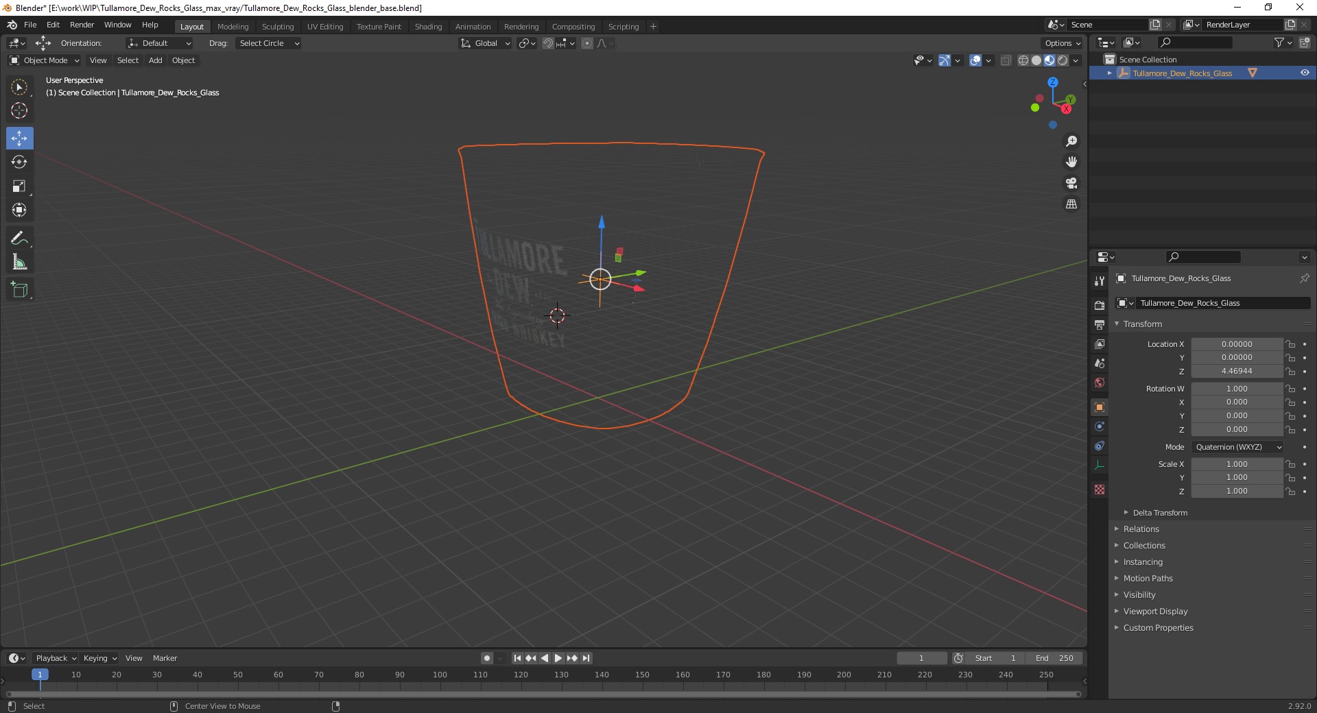Viewport: 1317px width, 713px height.
Task: Switch to the Shading workspace tab
Action: pos(428,27)
